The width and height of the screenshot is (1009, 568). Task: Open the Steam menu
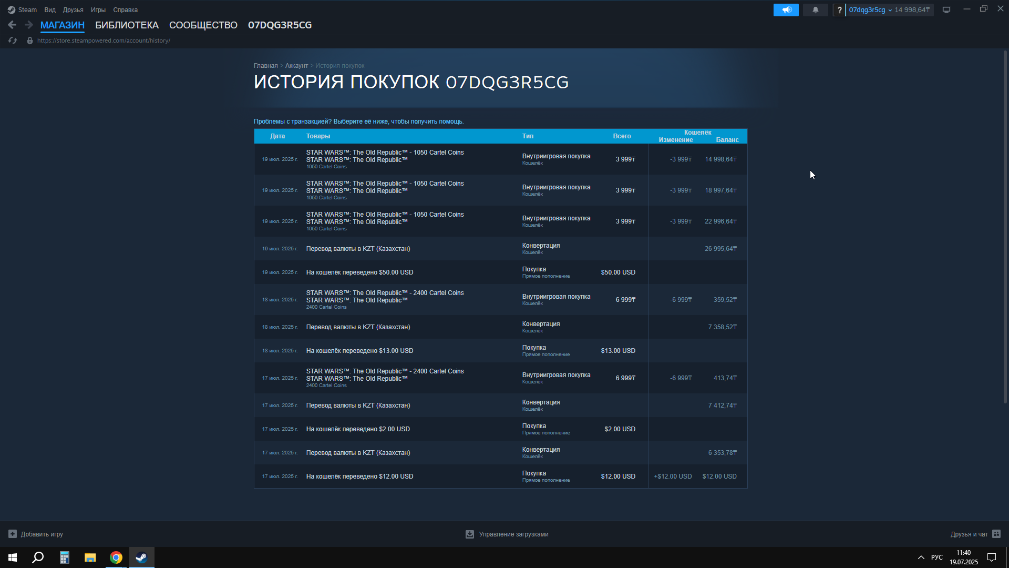[27, 10]
